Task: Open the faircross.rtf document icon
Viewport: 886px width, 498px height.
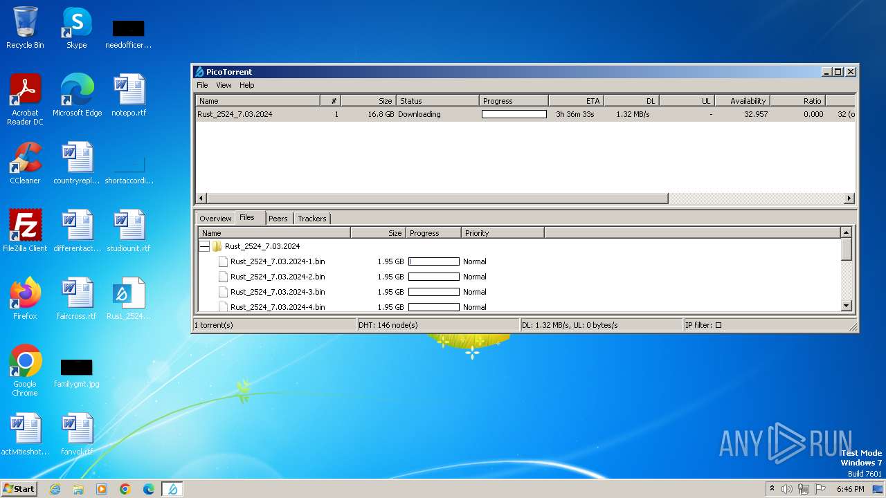Action: pos(77,299)
